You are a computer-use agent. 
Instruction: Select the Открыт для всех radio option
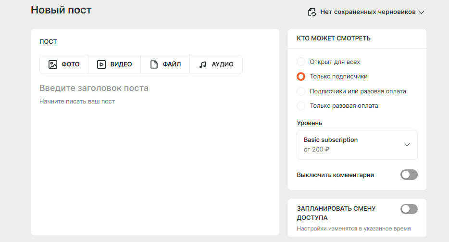point(300,62)
